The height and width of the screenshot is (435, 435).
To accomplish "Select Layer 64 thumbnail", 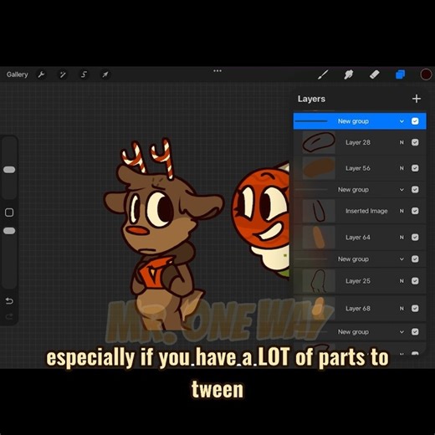I will (319, 238).
